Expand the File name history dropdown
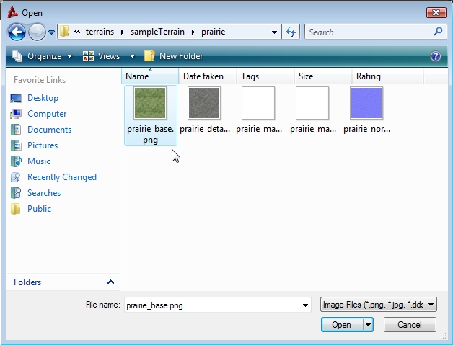 306,305
